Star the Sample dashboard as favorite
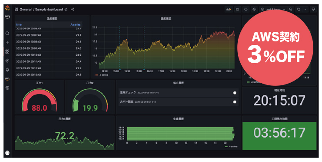The height and width of the screenshot is (162, 322). click(66, 9)
